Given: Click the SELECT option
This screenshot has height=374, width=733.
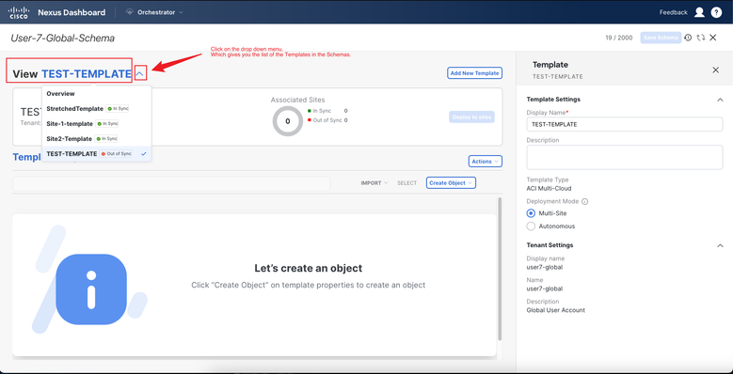Looking at the screenshot, I should pos(406,183).
